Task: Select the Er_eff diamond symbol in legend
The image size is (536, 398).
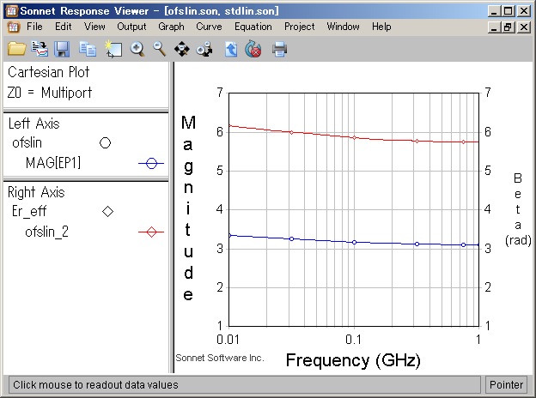Action: click(107, 212)
